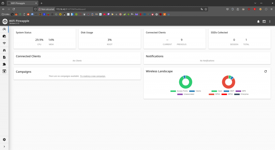This screenshot has width=275, height=150.
Task: Open the browser hamburger application menu
Action: [x=272, y=9]
